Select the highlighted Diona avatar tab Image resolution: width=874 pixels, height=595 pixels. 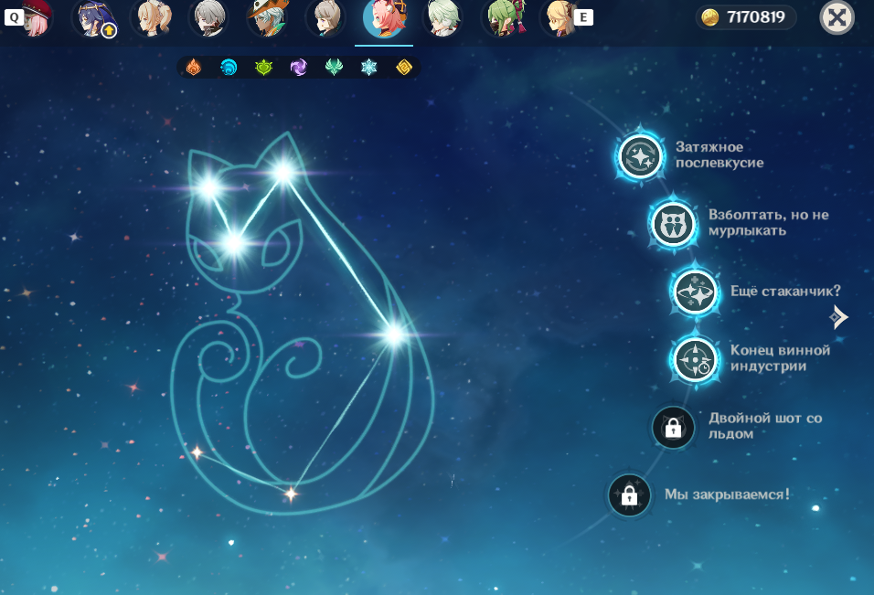click(x=384, y=19)
